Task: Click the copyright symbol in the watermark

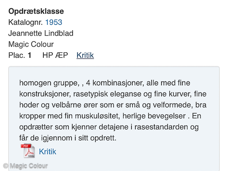Action: click(x=6, y=166)
